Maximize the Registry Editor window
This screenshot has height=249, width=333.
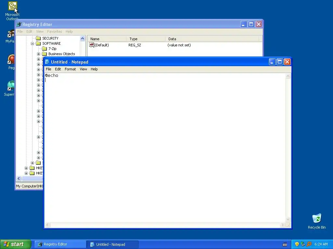tap(251, 24)
